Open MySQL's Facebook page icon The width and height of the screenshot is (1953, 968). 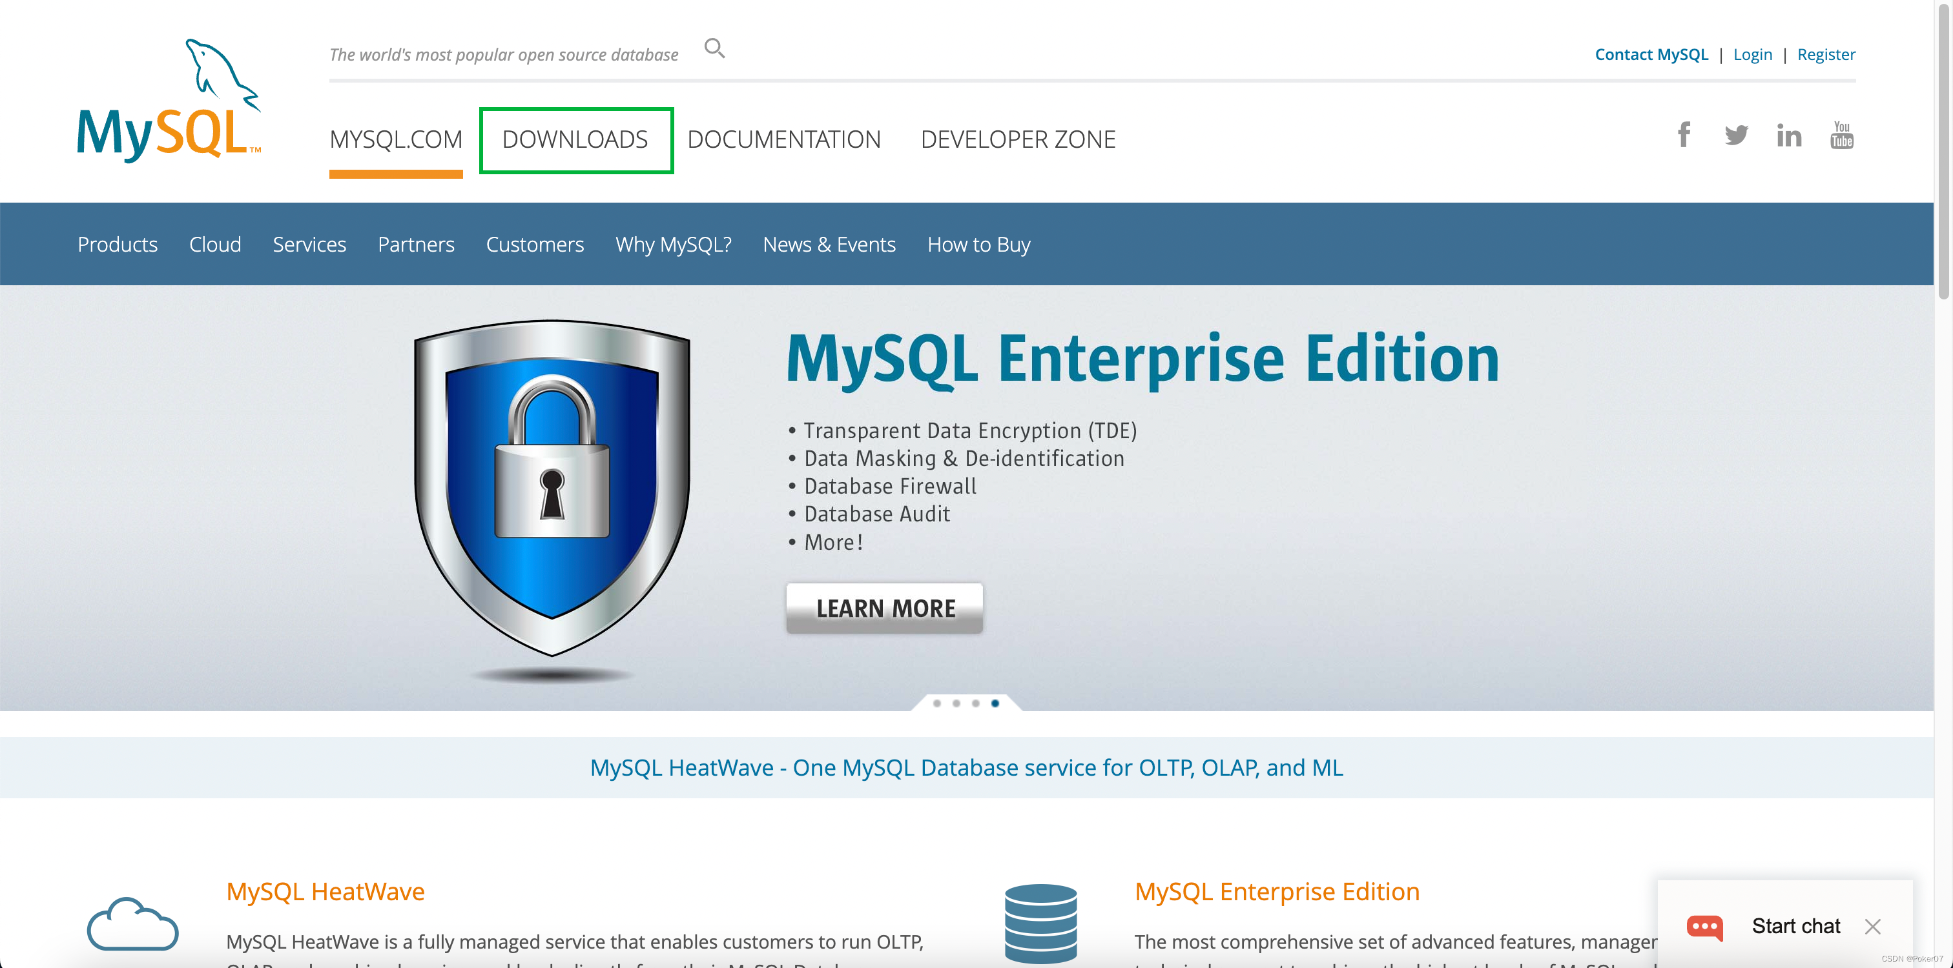click(x=1684, y=136)
